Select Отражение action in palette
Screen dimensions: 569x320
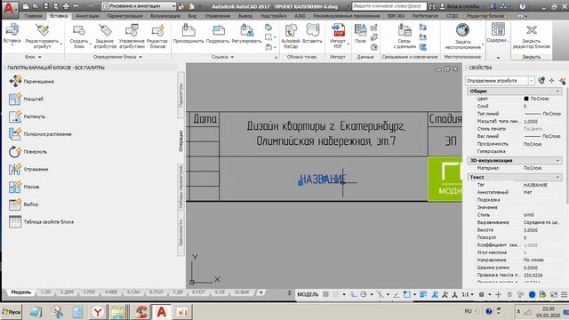click(x=28, y=169)
